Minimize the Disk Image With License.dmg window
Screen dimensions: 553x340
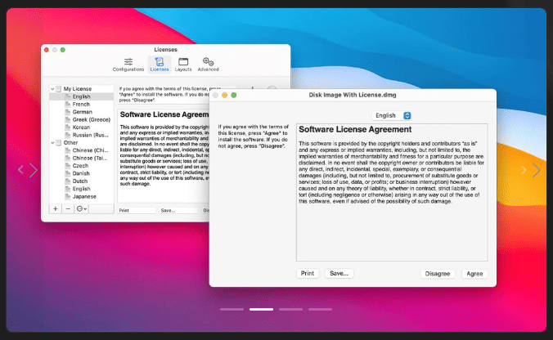[224, 95]
